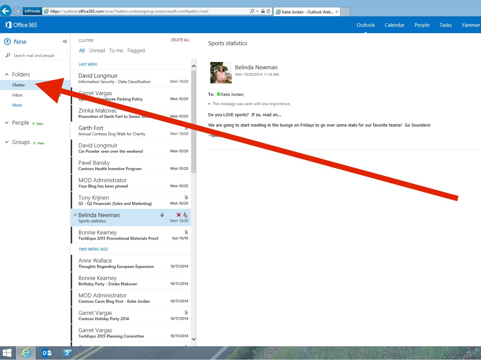Screen dimensions: 481x360
Task: Open the Q1 - Q2 Financials message
Action: tap(131, 200)
